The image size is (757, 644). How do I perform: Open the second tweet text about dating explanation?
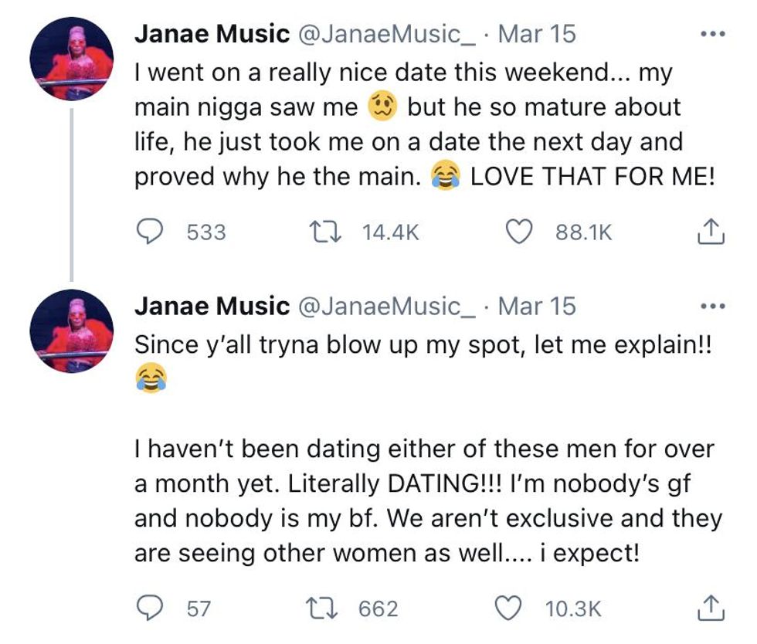pos(425,498)
